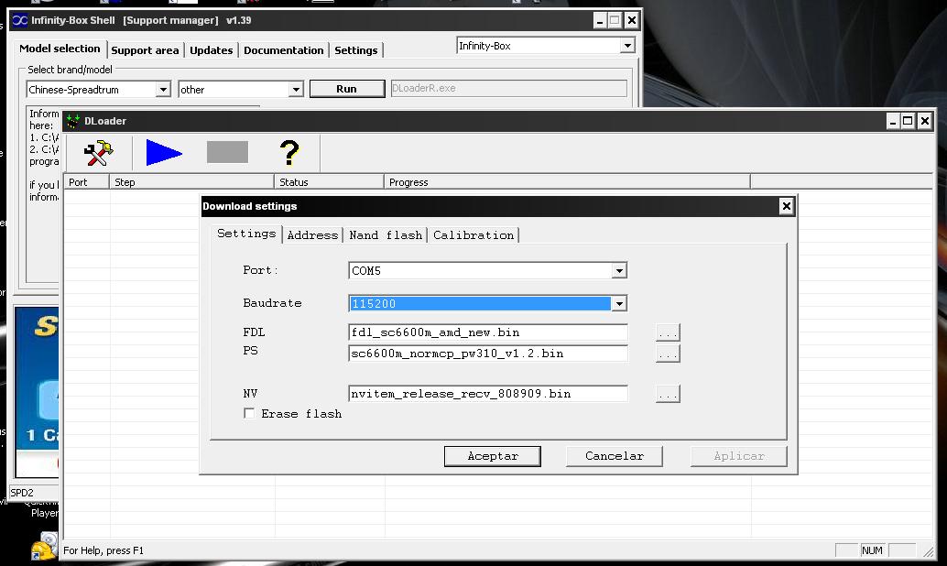
Task: Browse for NV file
Action: click(x=668, y=394)
